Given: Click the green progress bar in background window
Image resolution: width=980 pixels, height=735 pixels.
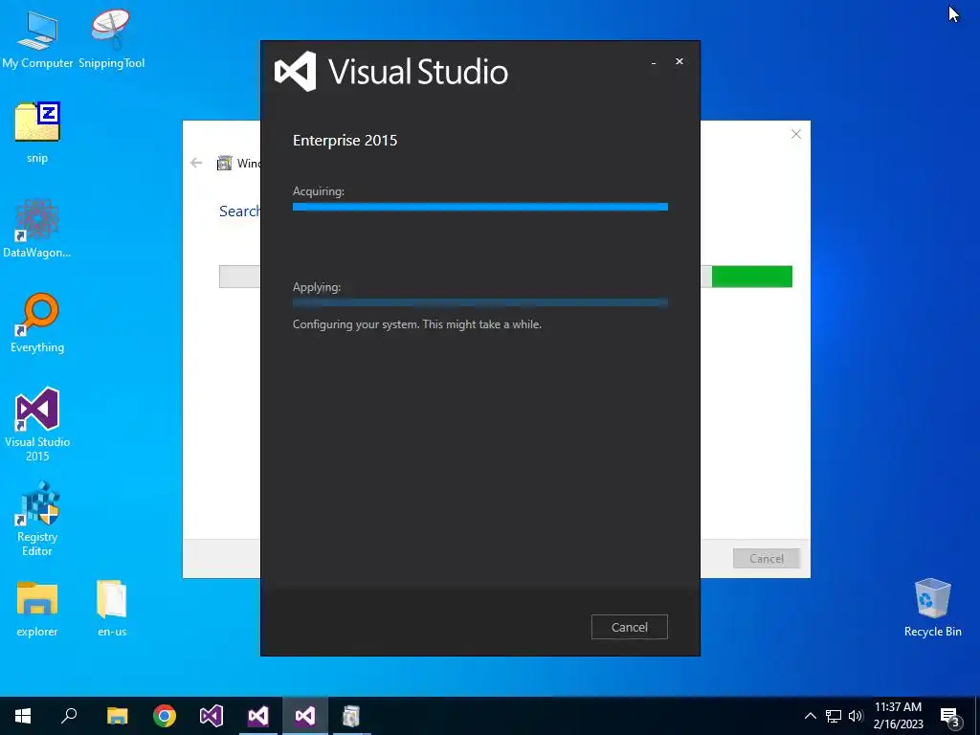Looking at the screenshot, I should [752, 277].
